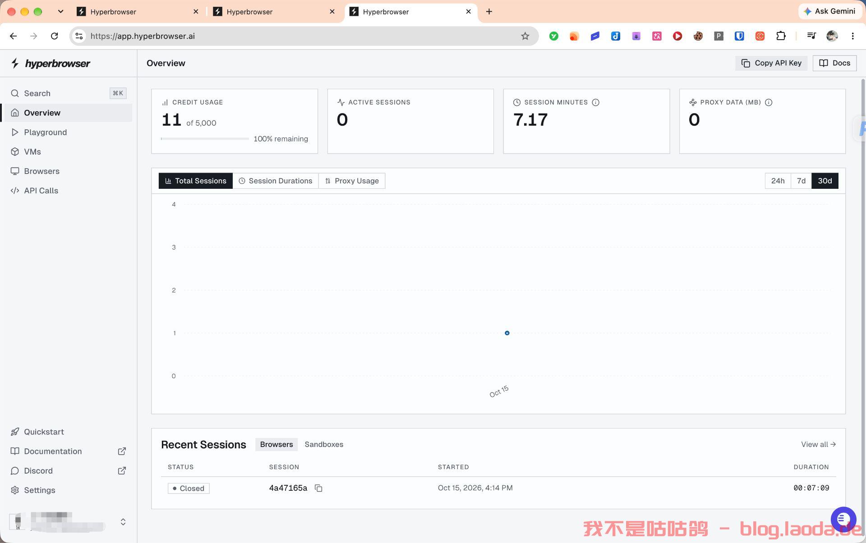866x543 pixels.
Task: Click Copy API Key button
Action: pyautogui.click(x=771, y=63)
